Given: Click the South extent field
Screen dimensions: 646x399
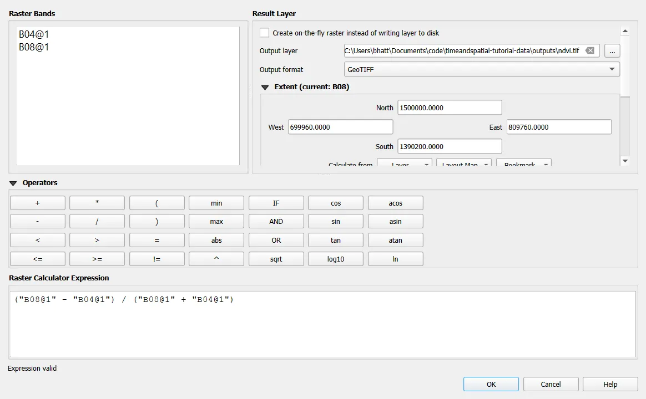Looking at the screenshot, I should coord(450,146).
